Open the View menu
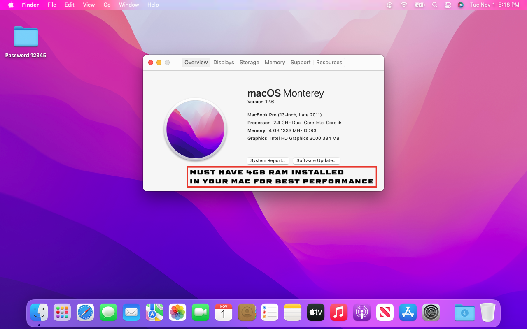 (89, 5)
